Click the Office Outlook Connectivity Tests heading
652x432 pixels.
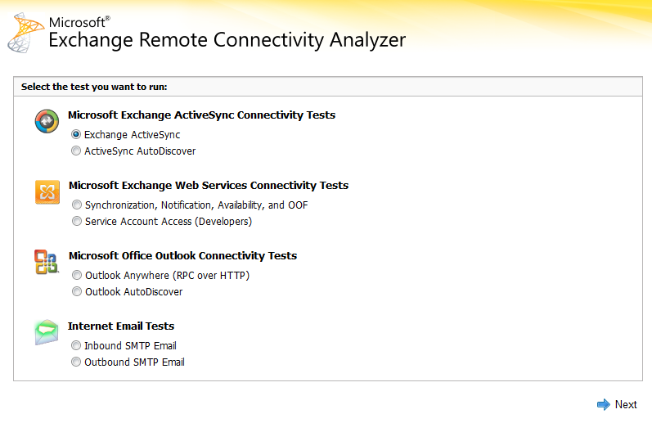183,256
